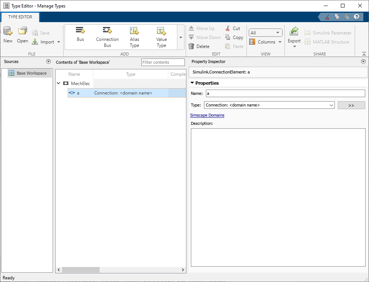Open the help documentation
The width and height of the screenshot is (369, 282).
(356, 16)
